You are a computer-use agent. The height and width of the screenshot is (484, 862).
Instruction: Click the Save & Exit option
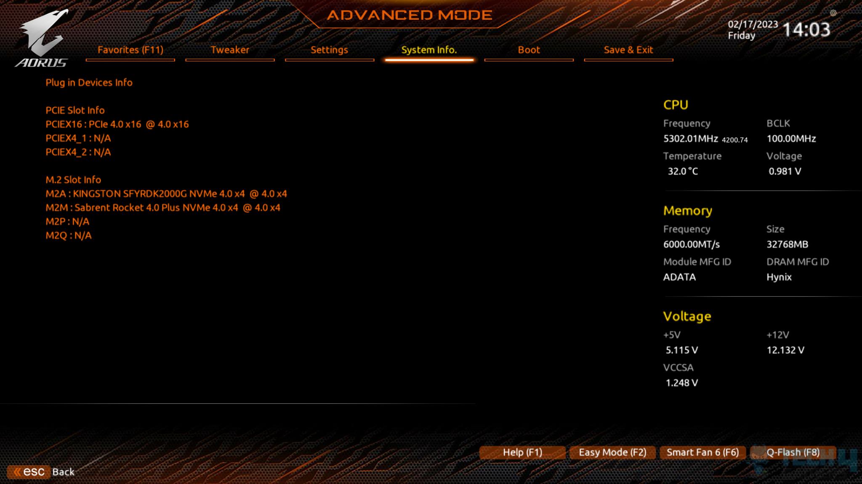tap(628, 50)
